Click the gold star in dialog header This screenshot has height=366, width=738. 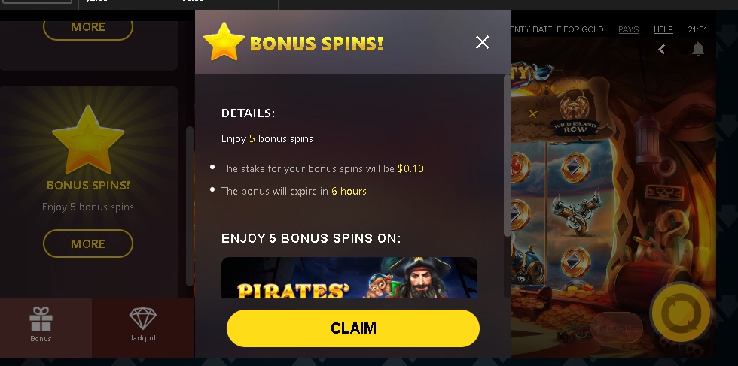pyautogui.click(x=224, y=42)
